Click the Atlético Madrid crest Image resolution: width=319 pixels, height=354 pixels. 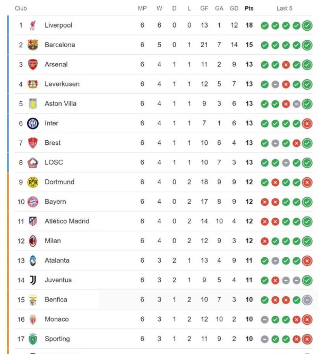(33, 221)
